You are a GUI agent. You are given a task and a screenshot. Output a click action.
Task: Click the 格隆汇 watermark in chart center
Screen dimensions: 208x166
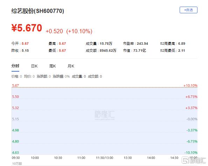click(105, 115)
